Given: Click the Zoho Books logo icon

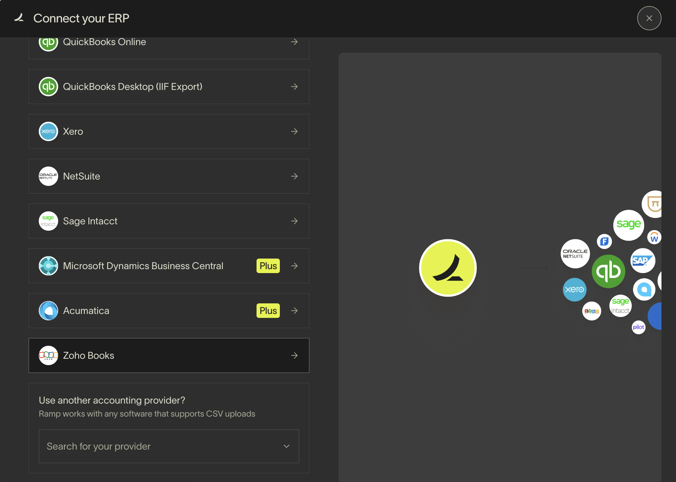Looking at the screenshot, I should [48, 355].
